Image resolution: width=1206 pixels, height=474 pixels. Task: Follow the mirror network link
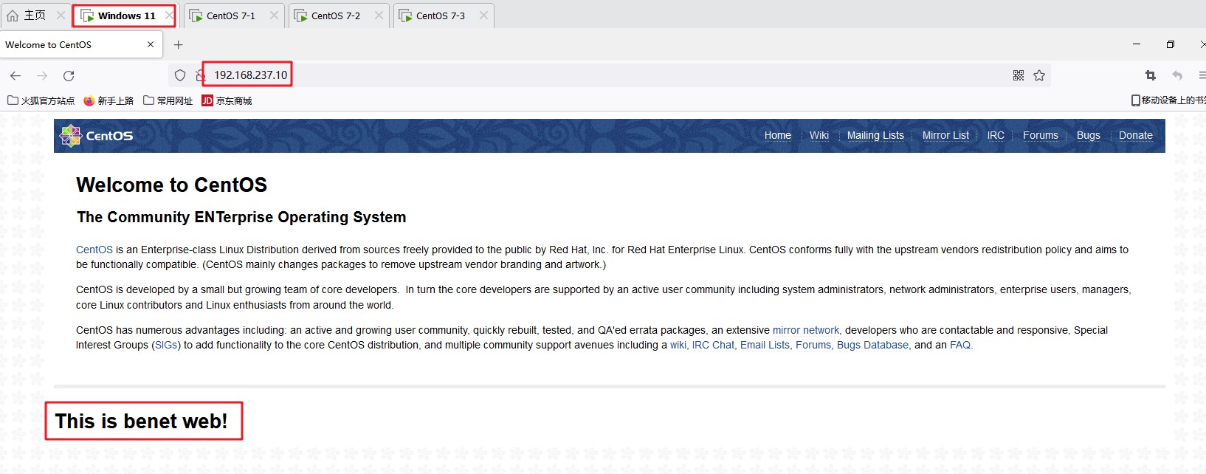(x=806, y=330)
